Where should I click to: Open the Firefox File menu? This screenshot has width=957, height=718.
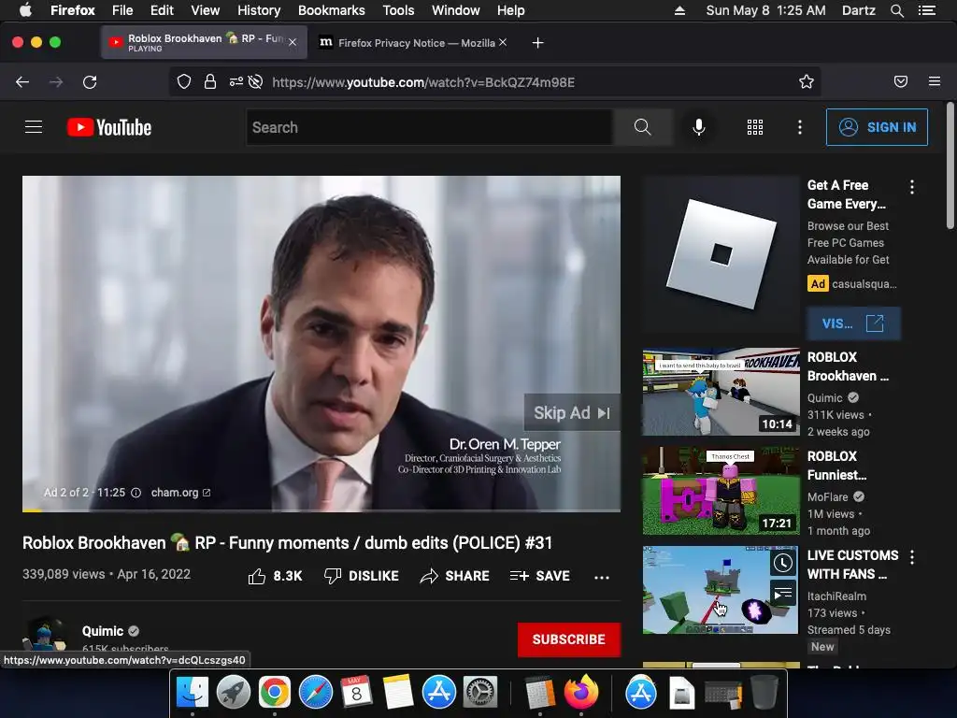tap(122, 10)
